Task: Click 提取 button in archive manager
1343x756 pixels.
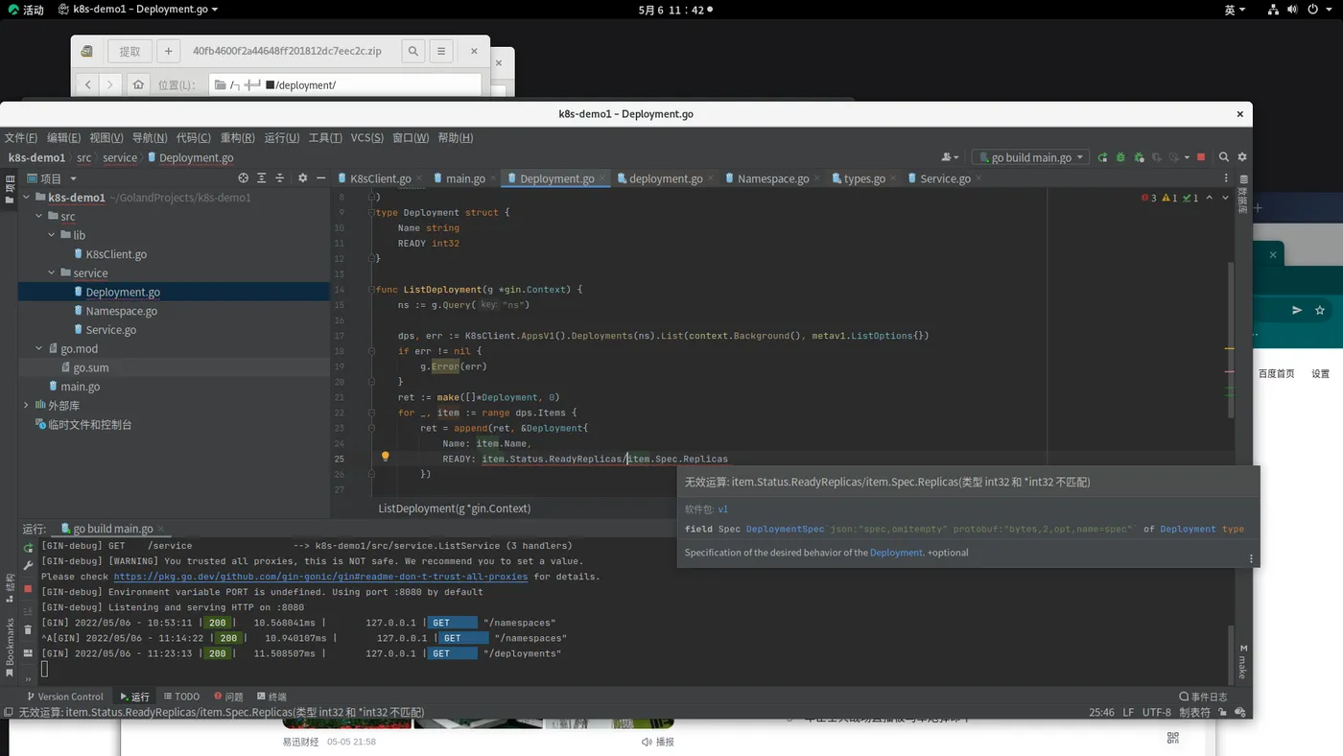Action: 130,52
